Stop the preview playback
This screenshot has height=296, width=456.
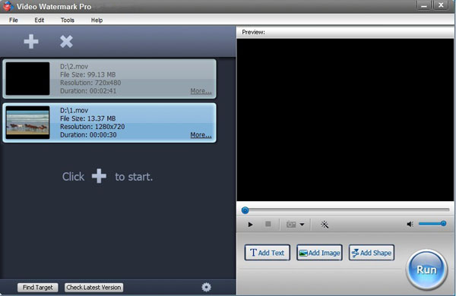tap(268, 224)
